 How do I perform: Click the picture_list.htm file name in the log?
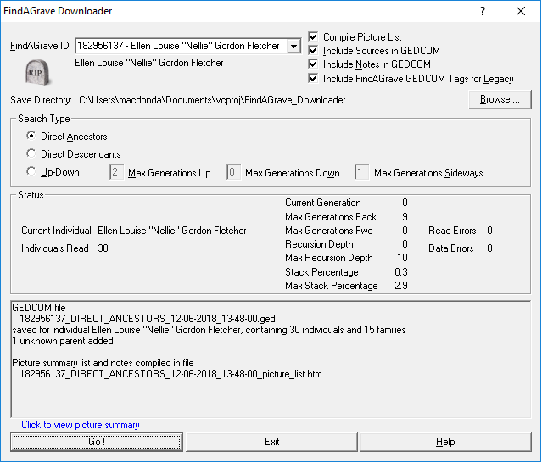[170, 374]
